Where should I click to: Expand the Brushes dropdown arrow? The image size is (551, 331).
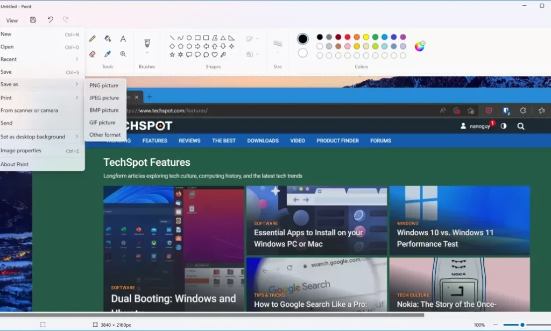147,53
